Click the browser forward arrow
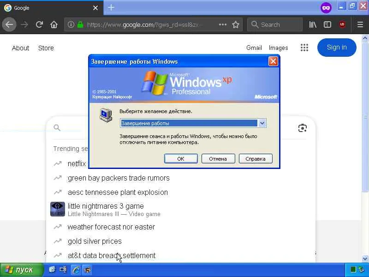 (24, 24)
